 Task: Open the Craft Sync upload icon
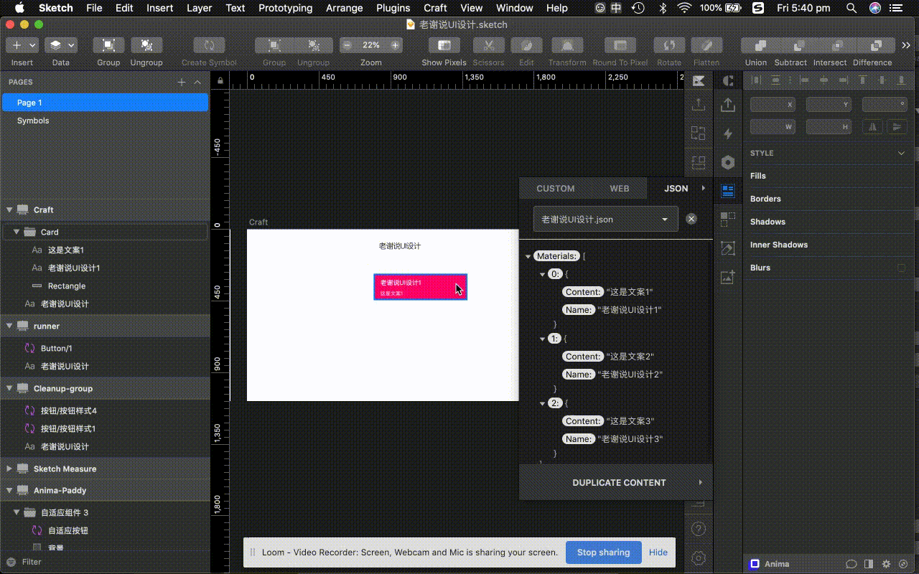pos(728,105)
